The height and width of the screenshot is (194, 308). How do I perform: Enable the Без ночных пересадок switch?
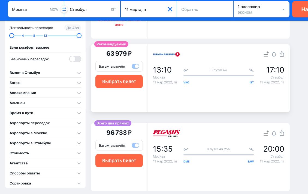click(x=75, y=59)
